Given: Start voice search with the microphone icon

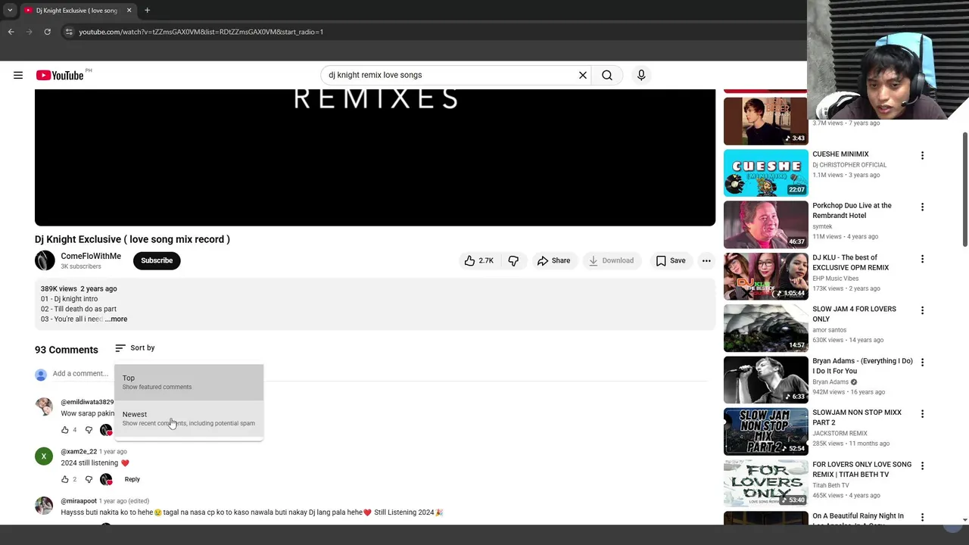Looking at the screenshot, I should pyautogui.click(x=641, y=75).
